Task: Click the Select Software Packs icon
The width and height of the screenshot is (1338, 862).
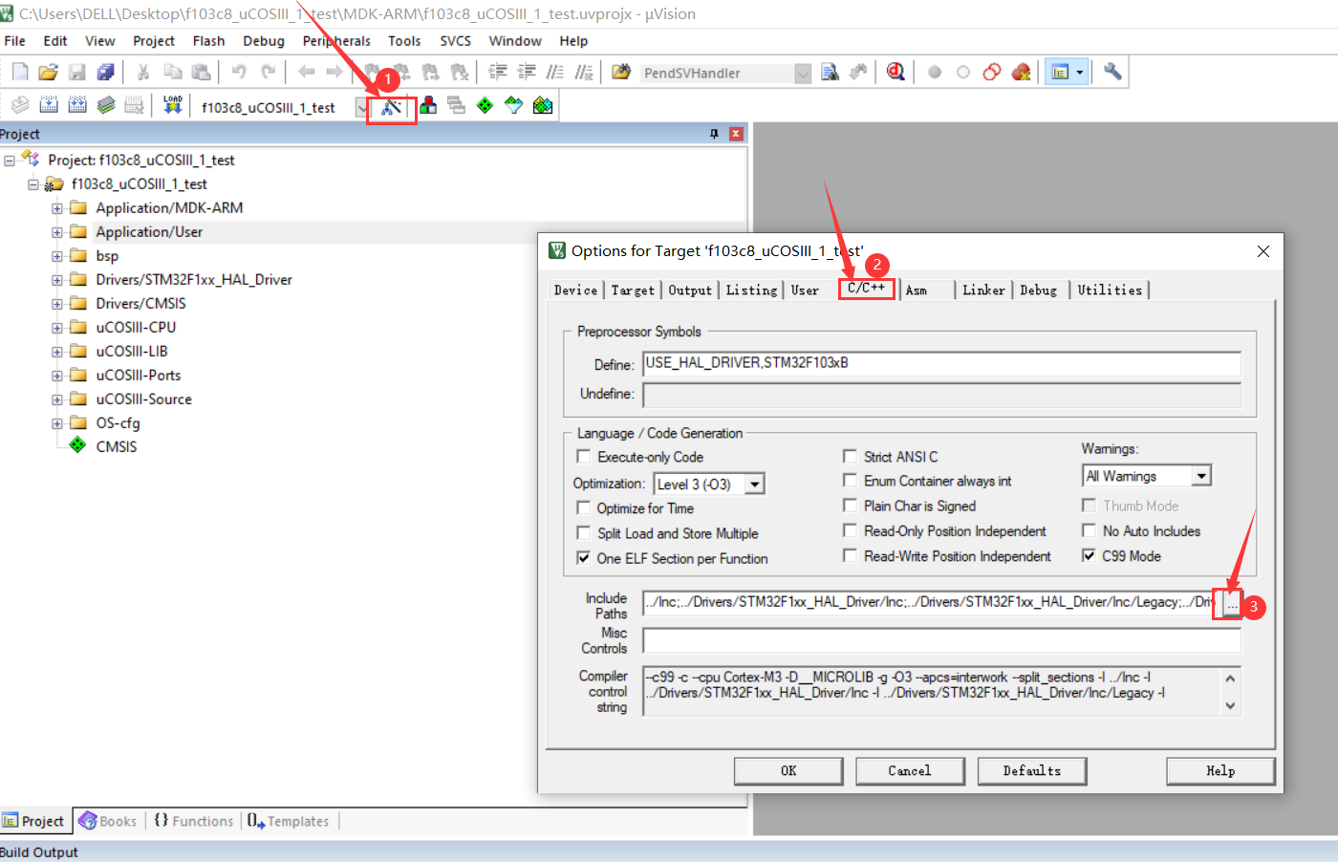Action: [x=514, y=105]
